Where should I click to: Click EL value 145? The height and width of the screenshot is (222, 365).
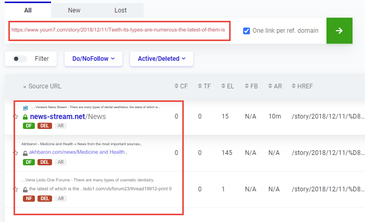click(x=226, y=153)
